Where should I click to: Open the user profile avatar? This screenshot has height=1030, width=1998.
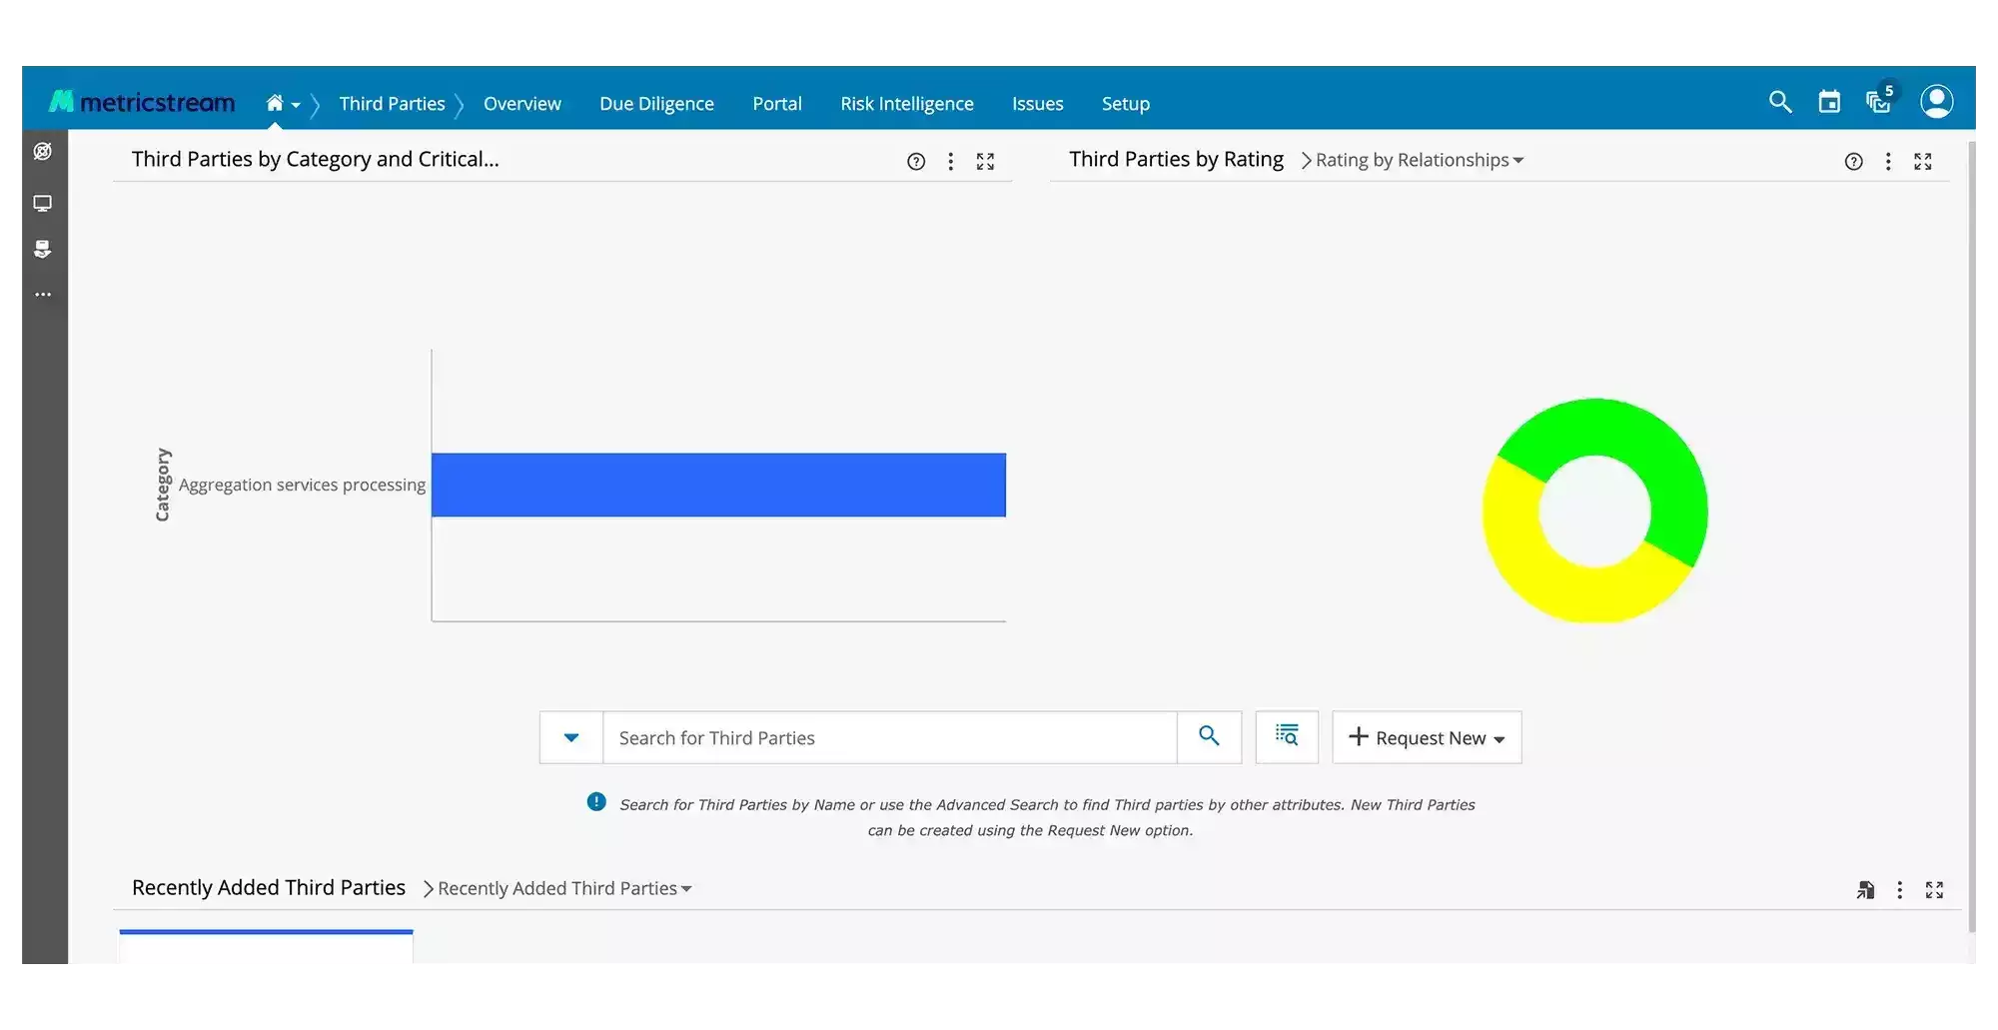coord(1936,102)
